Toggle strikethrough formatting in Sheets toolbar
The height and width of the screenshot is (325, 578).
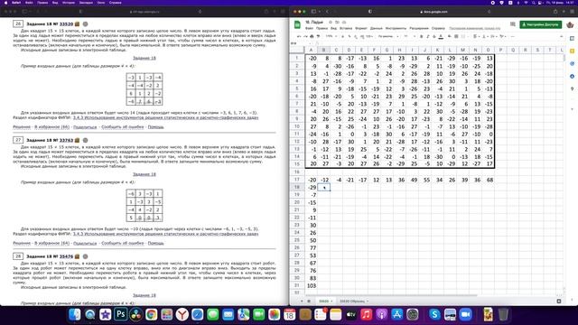point(433,36)
